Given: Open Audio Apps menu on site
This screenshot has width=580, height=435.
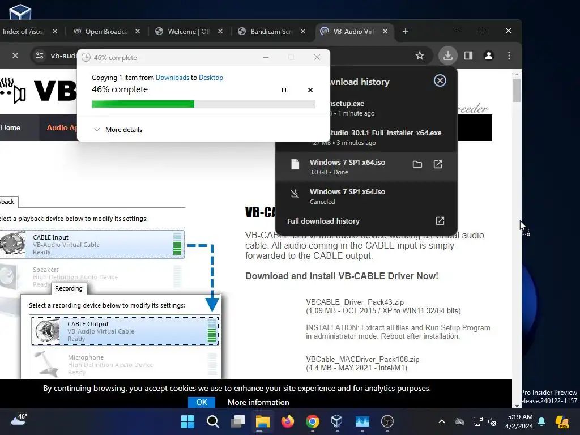Looking at the screenshot, I should 61,127.
